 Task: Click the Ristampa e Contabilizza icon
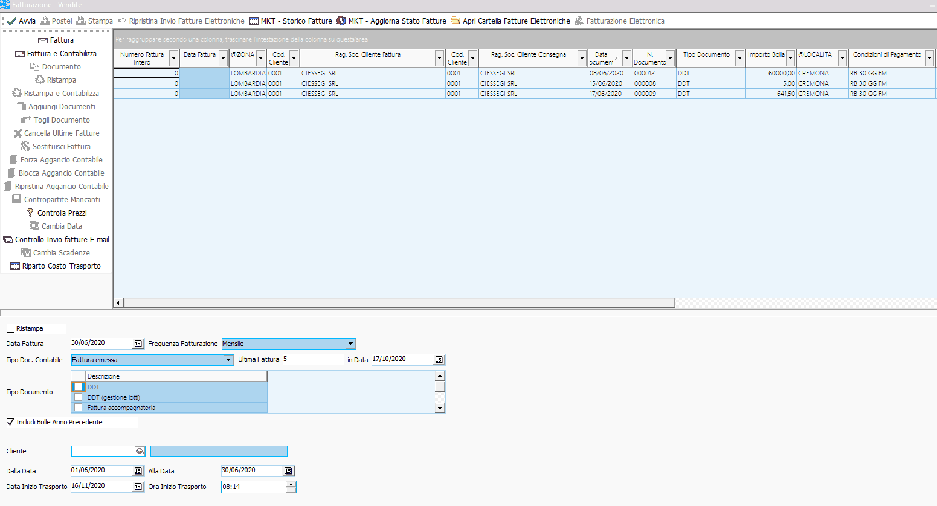click(17, 93)
